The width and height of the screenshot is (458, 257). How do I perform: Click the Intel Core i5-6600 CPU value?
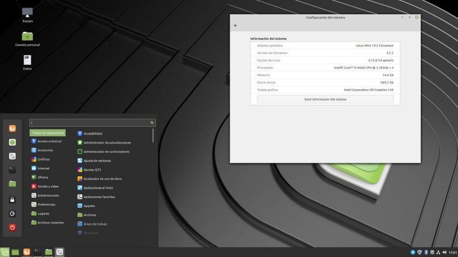tap(363, 68)
